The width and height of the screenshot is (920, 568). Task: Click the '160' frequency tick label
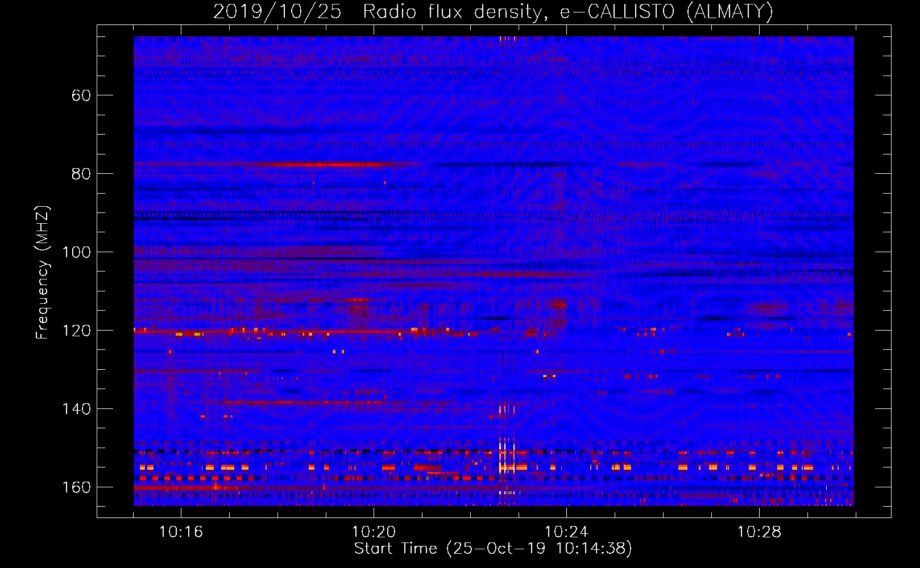[76, 487]
